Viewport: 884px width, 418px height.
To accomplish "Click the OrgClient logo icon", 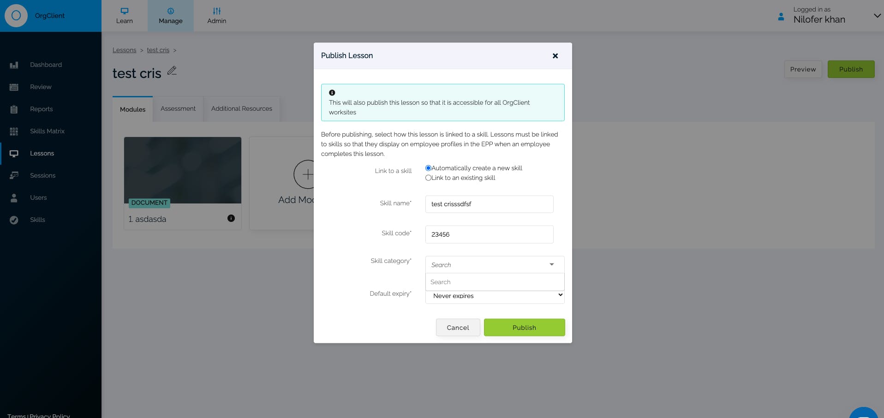I will tap(16, 16).
